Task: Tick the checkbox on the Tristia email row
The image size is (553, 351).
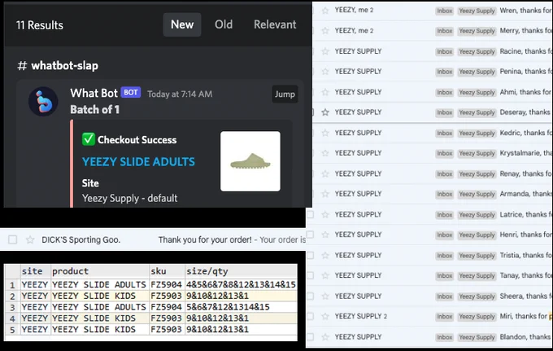Action: [310, 255]
